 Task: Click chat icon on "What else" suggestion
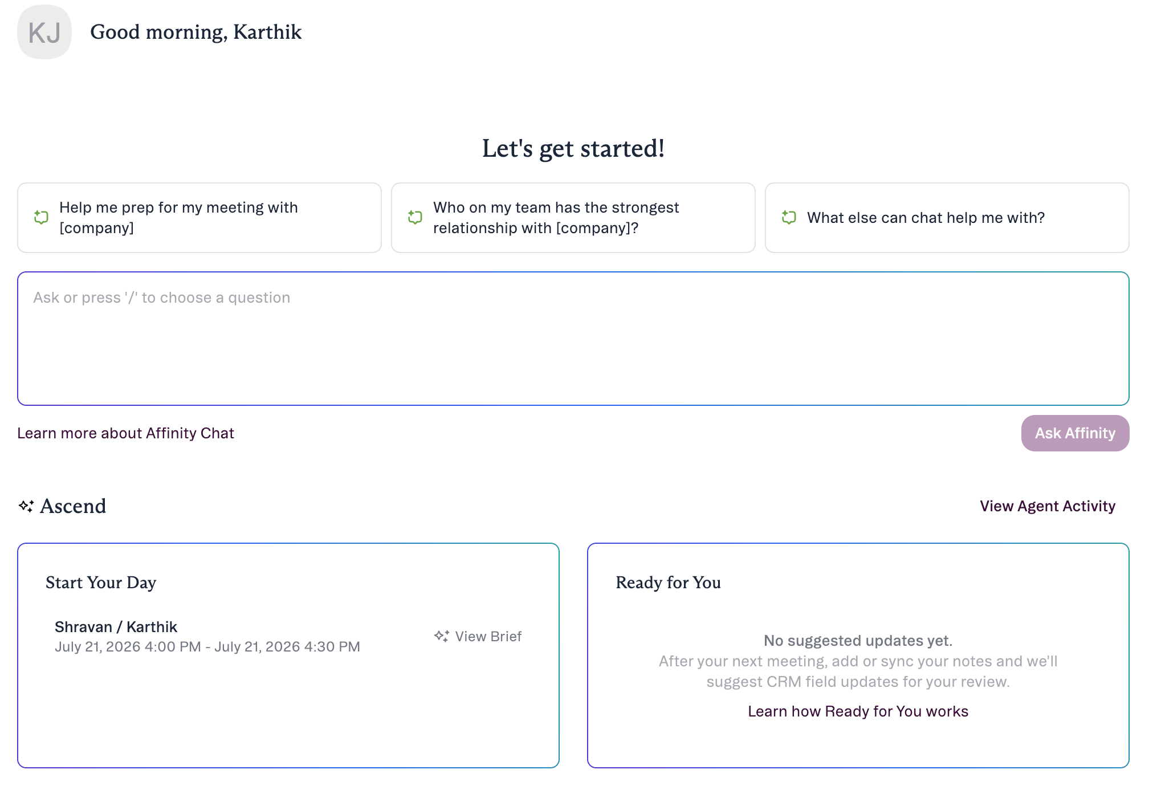coord(789,217)
